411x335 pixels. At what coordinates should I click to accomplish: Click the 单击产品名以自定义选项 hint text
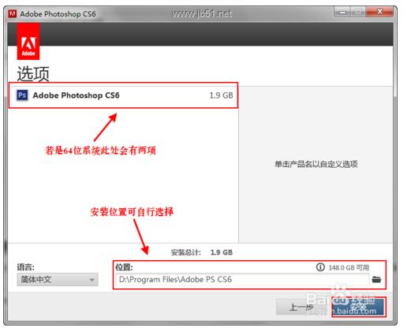point(316,164)
